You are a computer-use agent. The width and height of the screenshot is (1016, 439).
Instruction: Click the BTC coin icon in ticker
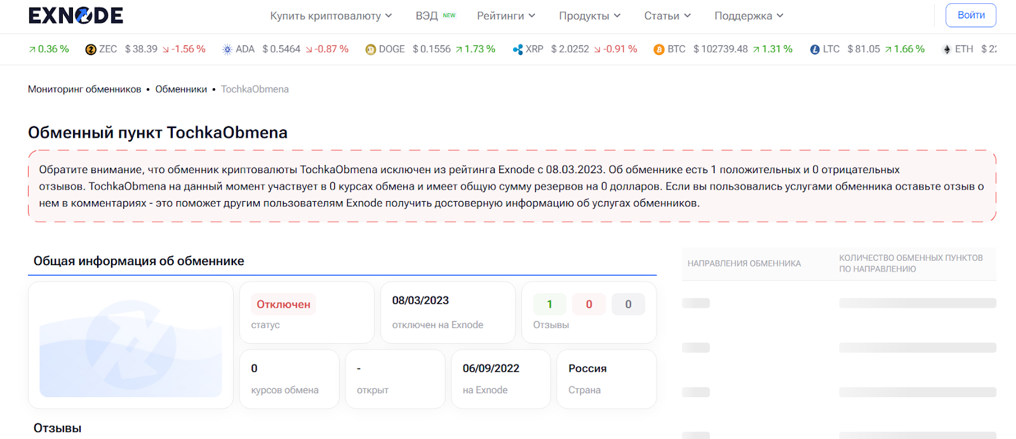coord(659,49)
